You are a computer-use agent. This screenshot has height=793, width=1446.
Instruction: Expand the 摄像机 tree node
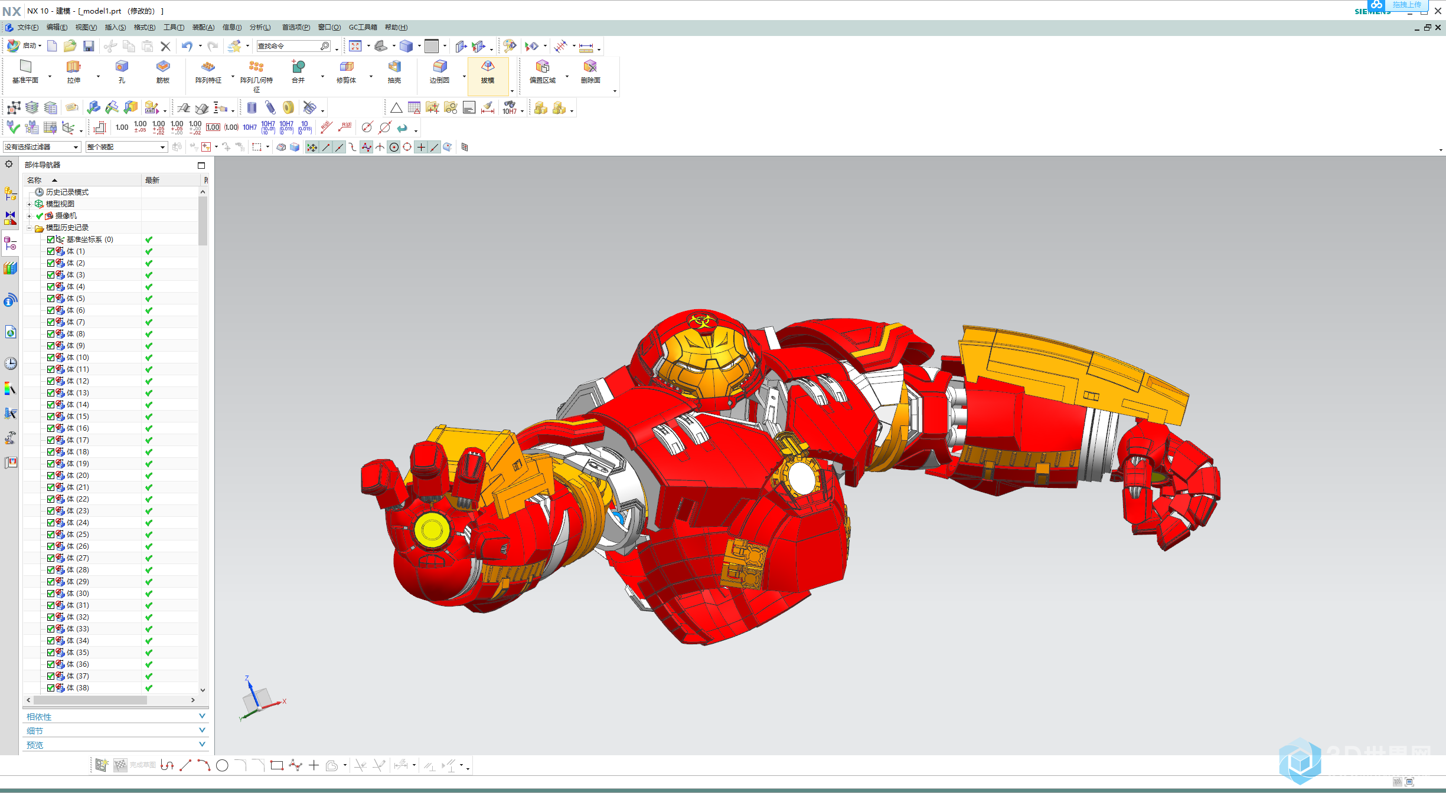[29, 216]
